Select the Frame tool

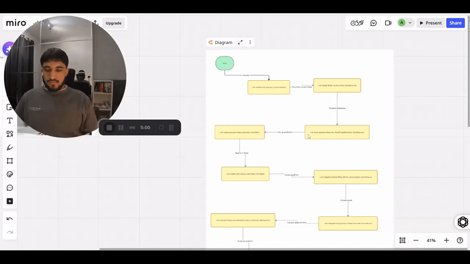[9, 160]
